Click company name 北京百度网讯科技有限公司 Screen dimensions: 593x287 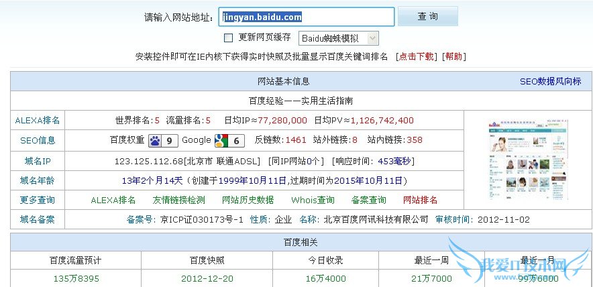[376, 220]
